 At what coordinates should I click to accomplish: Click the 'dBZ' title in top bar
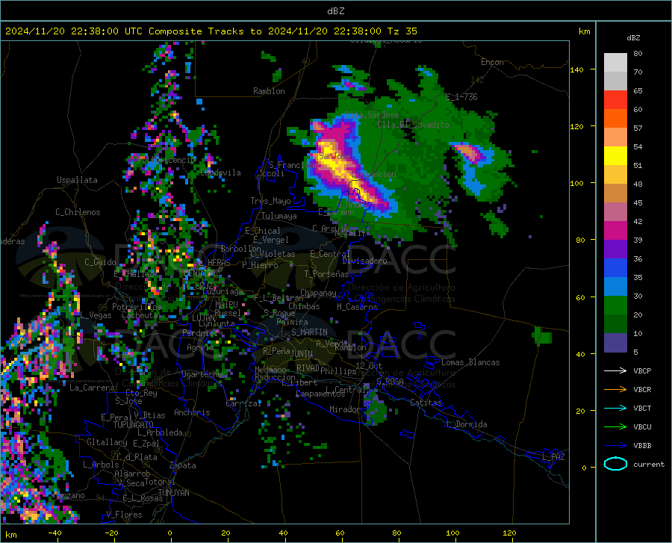[335, 11]
